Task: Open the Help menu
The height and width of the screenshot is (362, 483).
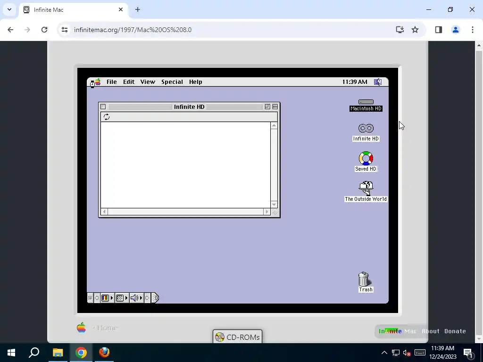Action: point(196,82)
